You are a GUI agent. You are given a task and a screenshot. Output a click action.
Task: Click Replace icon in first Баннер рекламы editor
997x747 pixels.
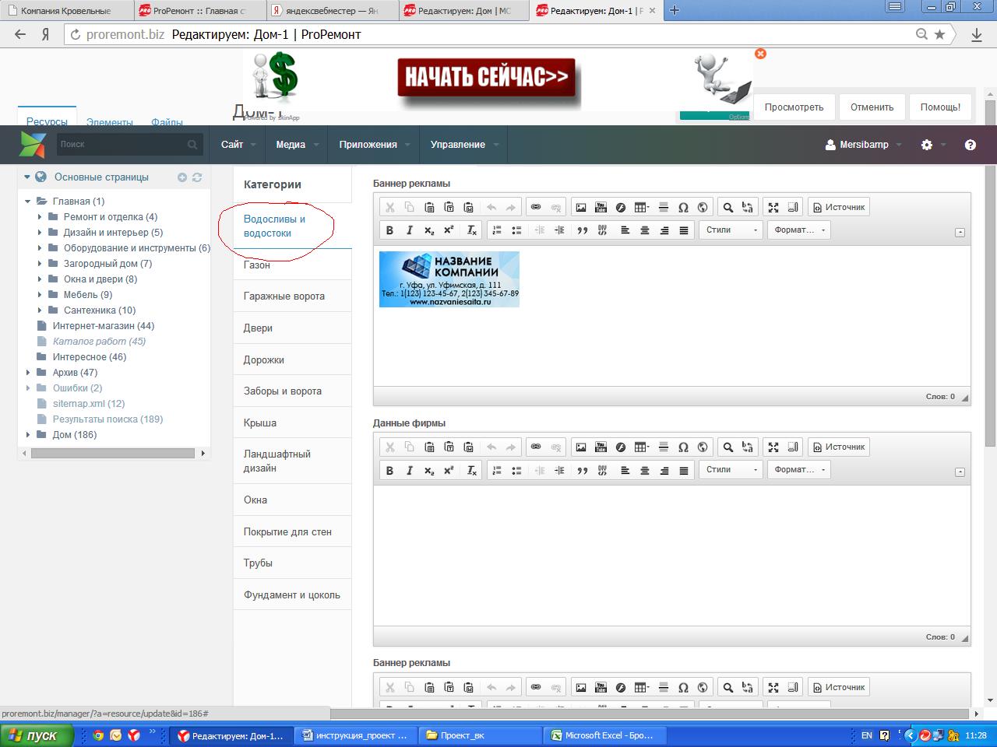[748, 207]
